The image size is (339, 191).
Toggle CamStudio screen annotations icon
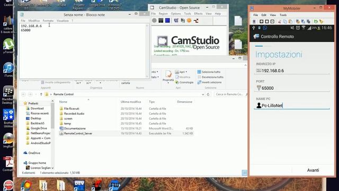coord(176,21)
